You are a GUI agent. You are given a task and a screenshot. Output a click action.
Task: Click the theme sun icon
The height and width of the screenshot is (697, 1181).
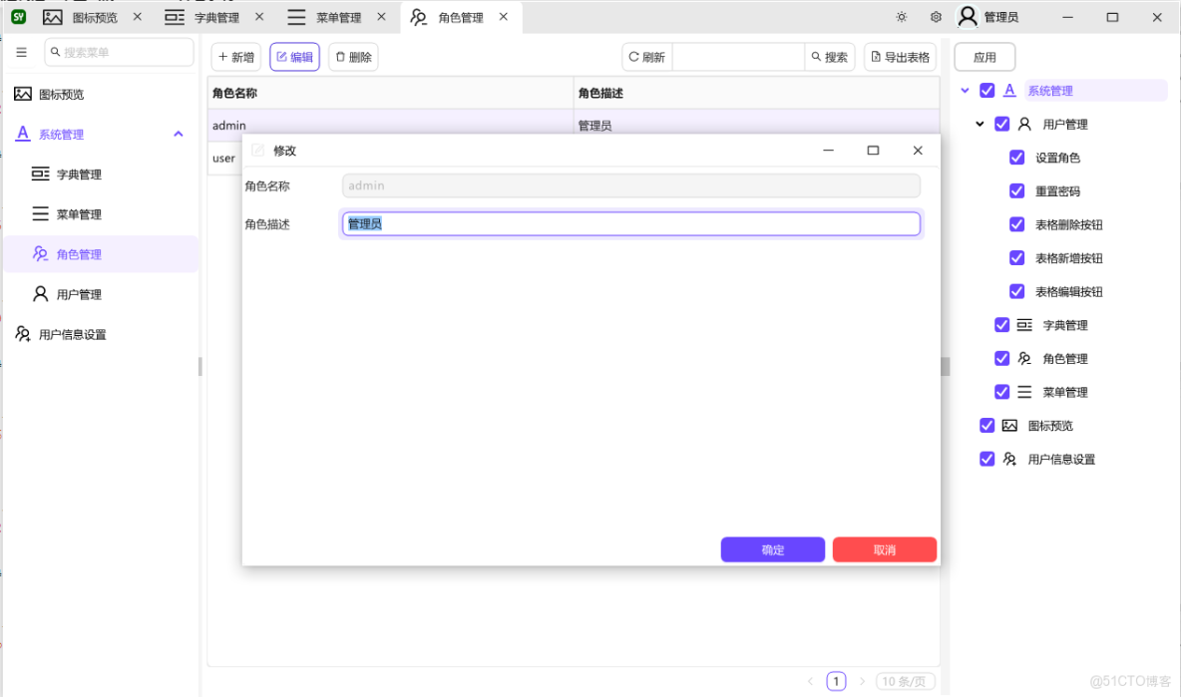click(901, 16)
